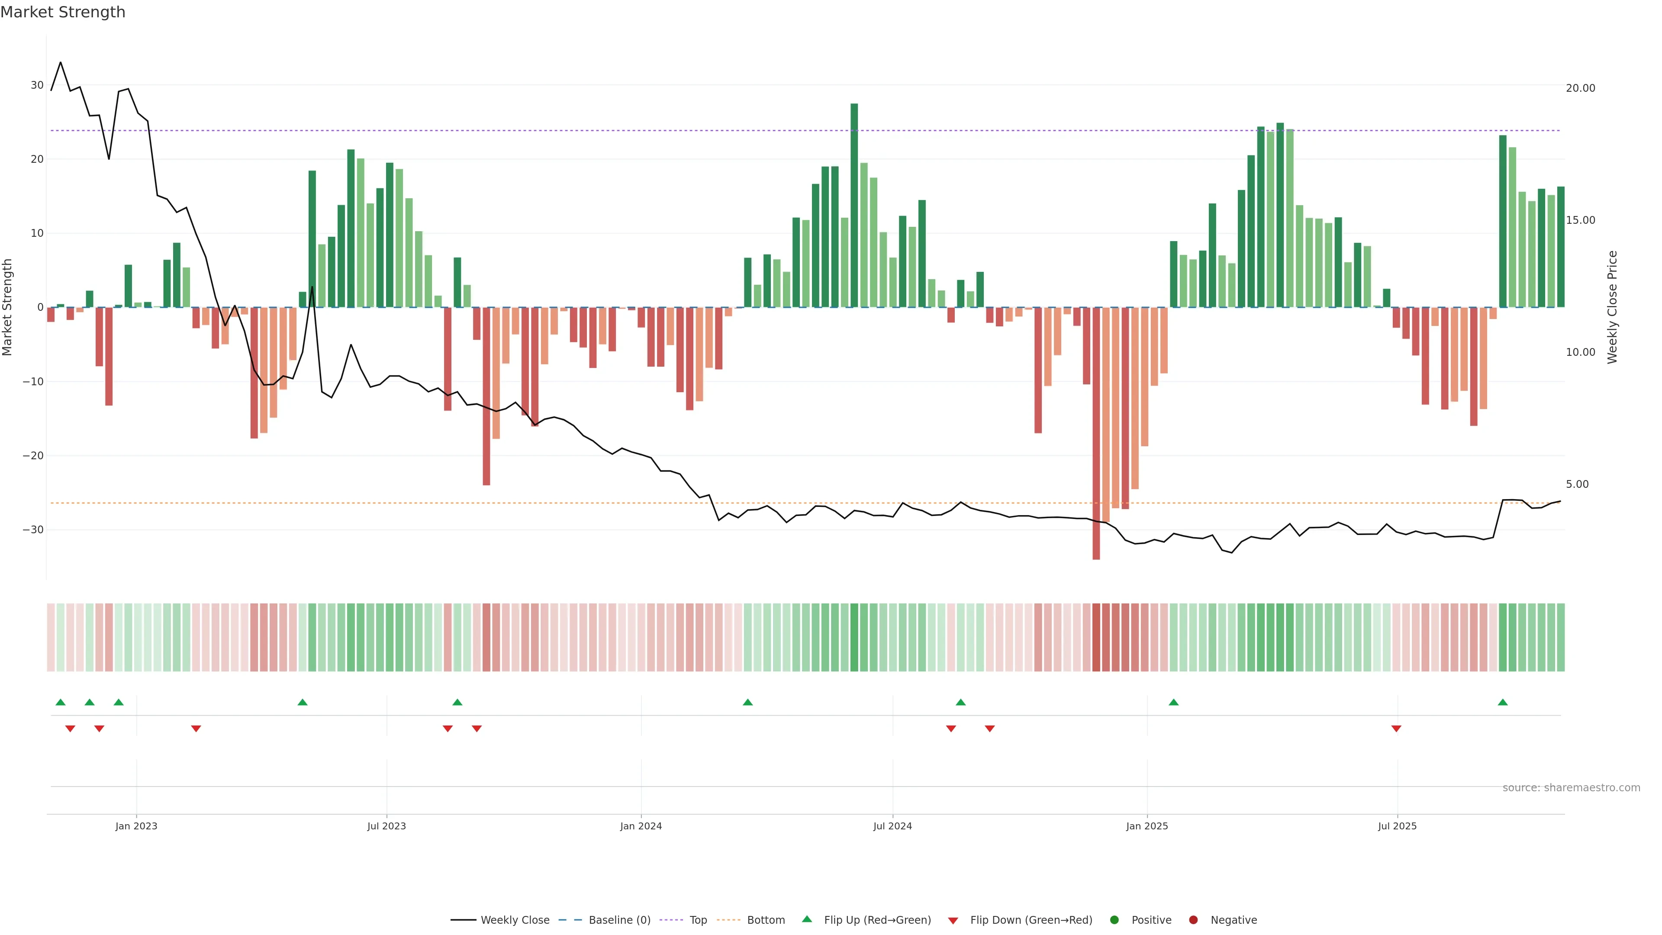Image resolution: width=1662 pixels, height=935 pixels.
Task: Click the Weekly Close legend entry
Action: pyautogui.click(x=514, y=919)
